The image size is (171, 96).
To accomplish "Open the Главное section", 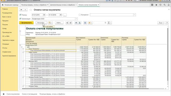I will (5, 9).
